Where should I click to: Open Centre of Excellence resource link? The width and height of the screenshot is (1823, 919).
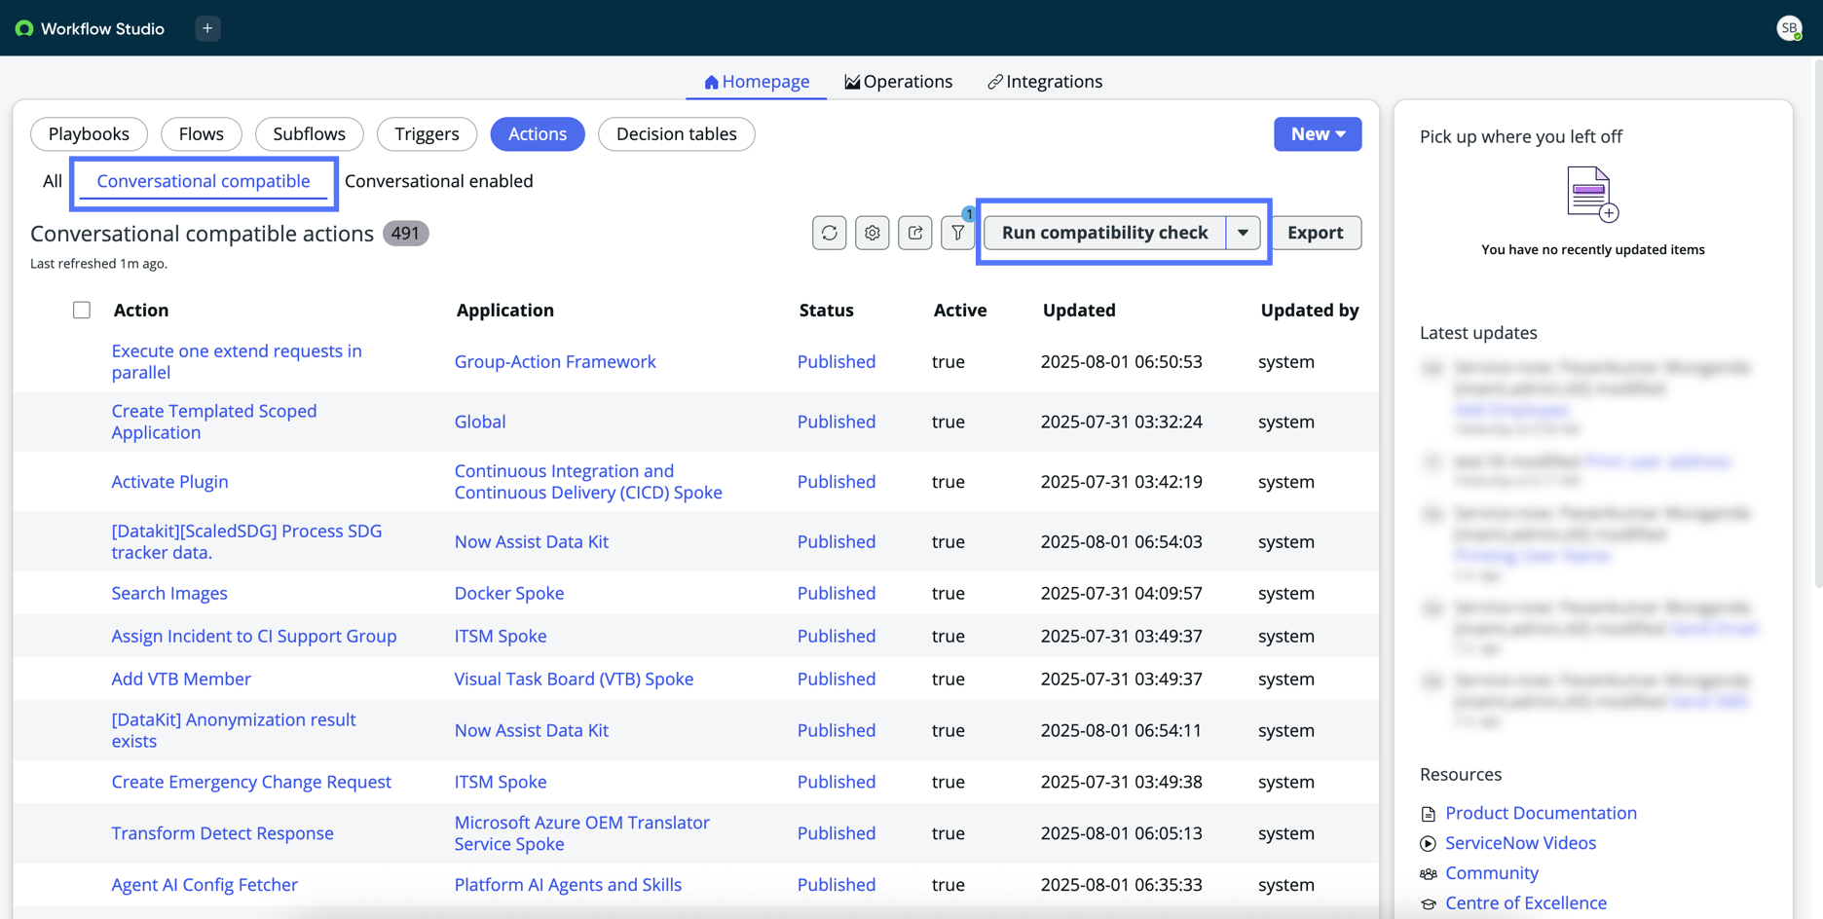[1526, 903]
